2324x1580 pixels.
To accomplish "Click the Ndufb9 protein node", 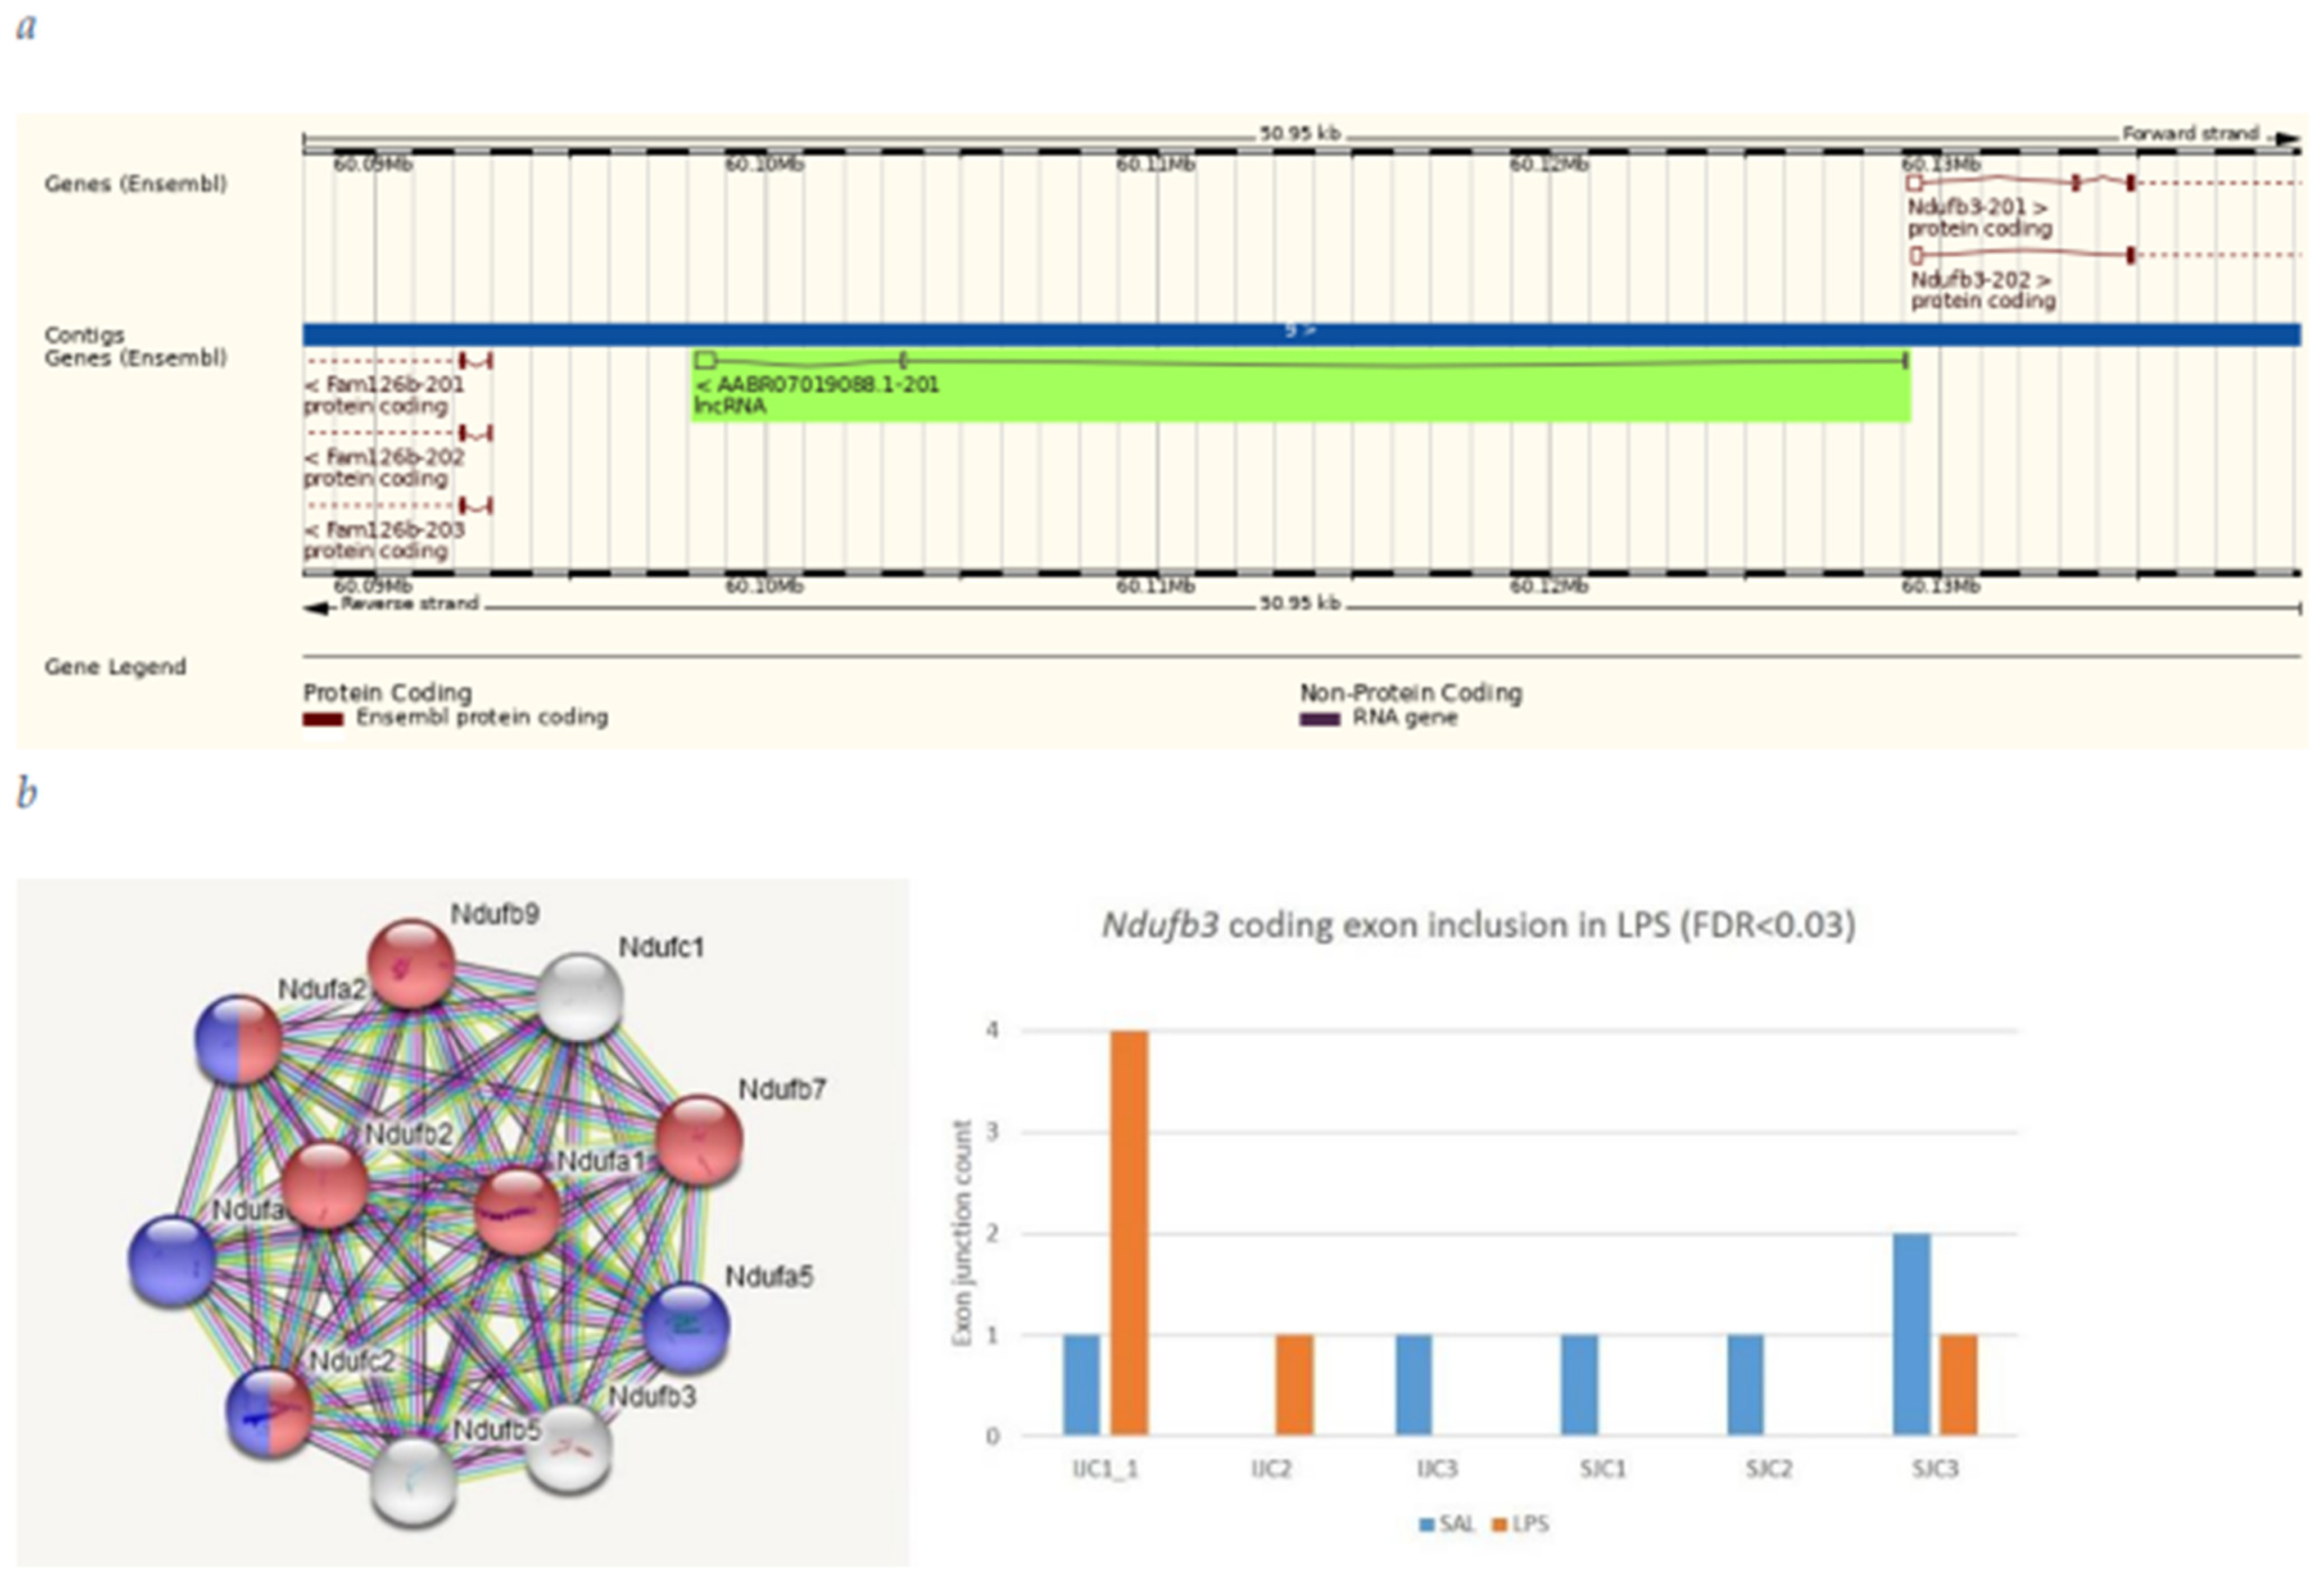I will pos(411,964).
